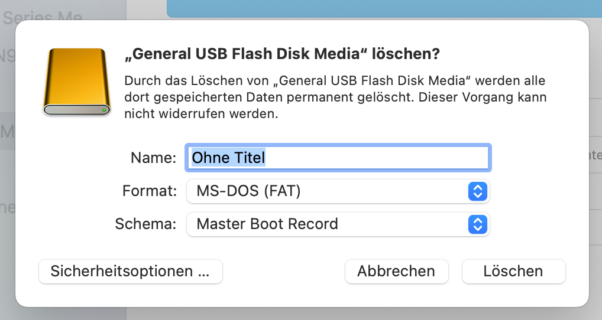Click the blue bar behind the dialog
Screen dimensions: 602x320
pos(384,8)
